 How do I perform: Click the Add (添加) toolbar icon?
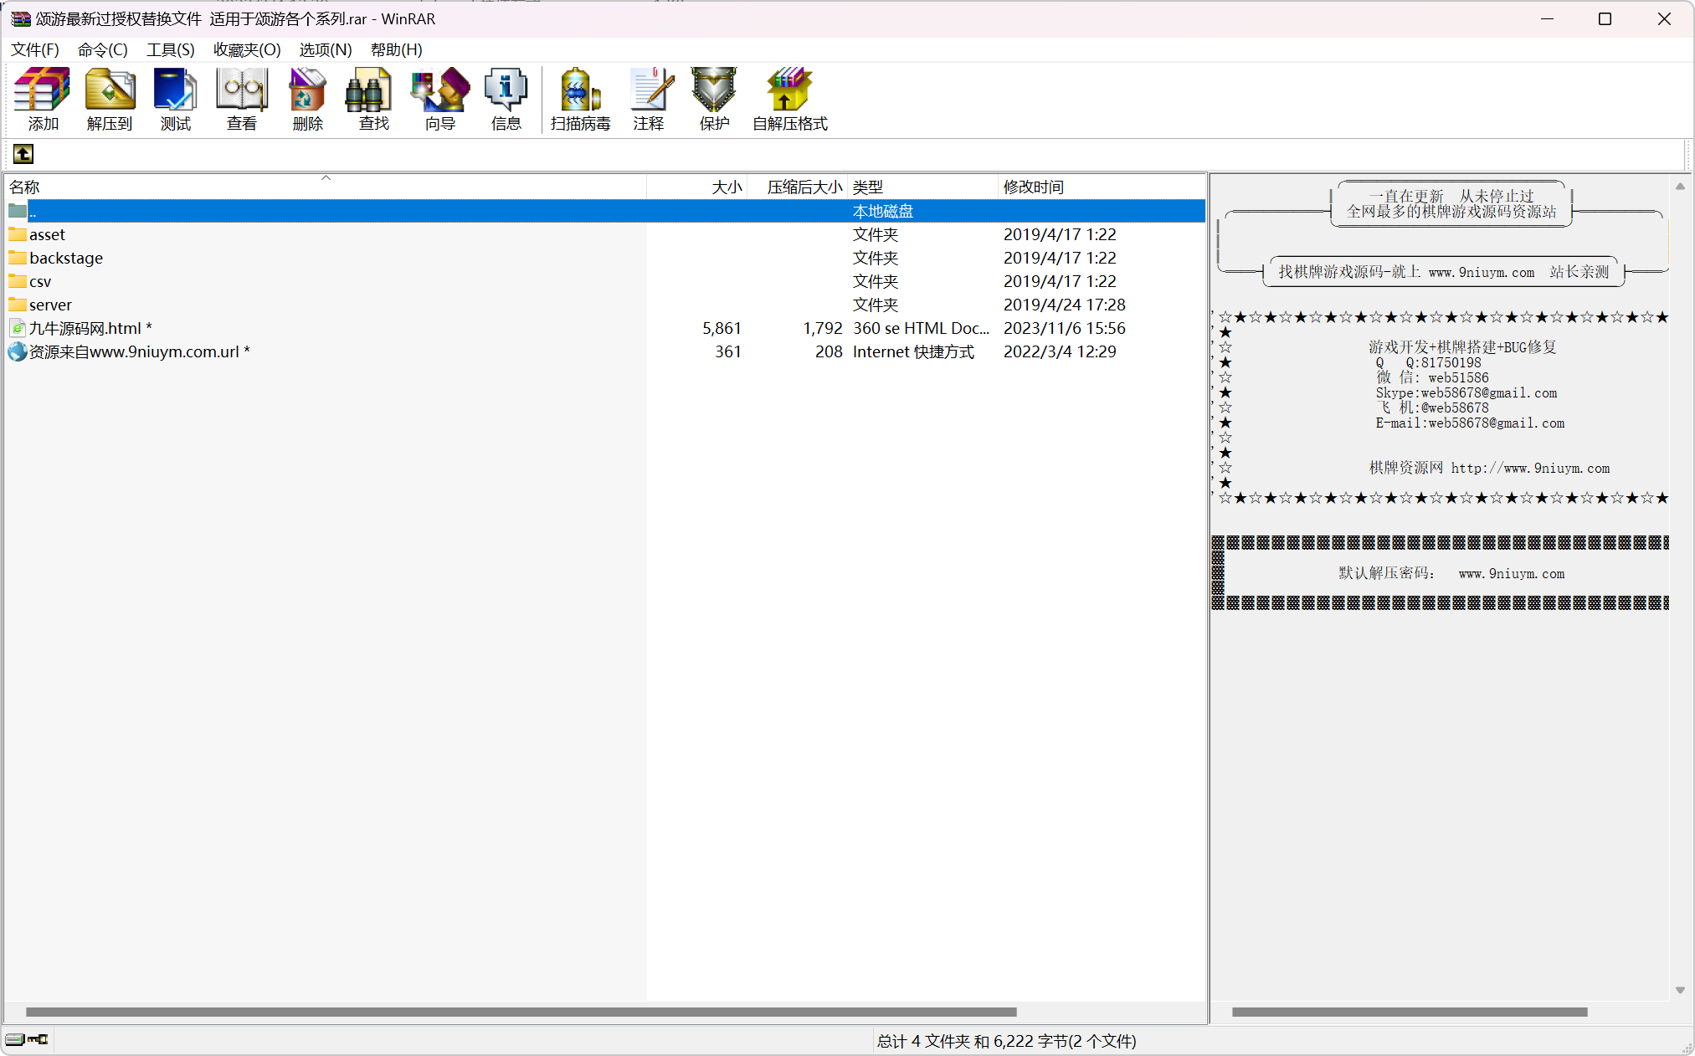(x=43, y=100)
